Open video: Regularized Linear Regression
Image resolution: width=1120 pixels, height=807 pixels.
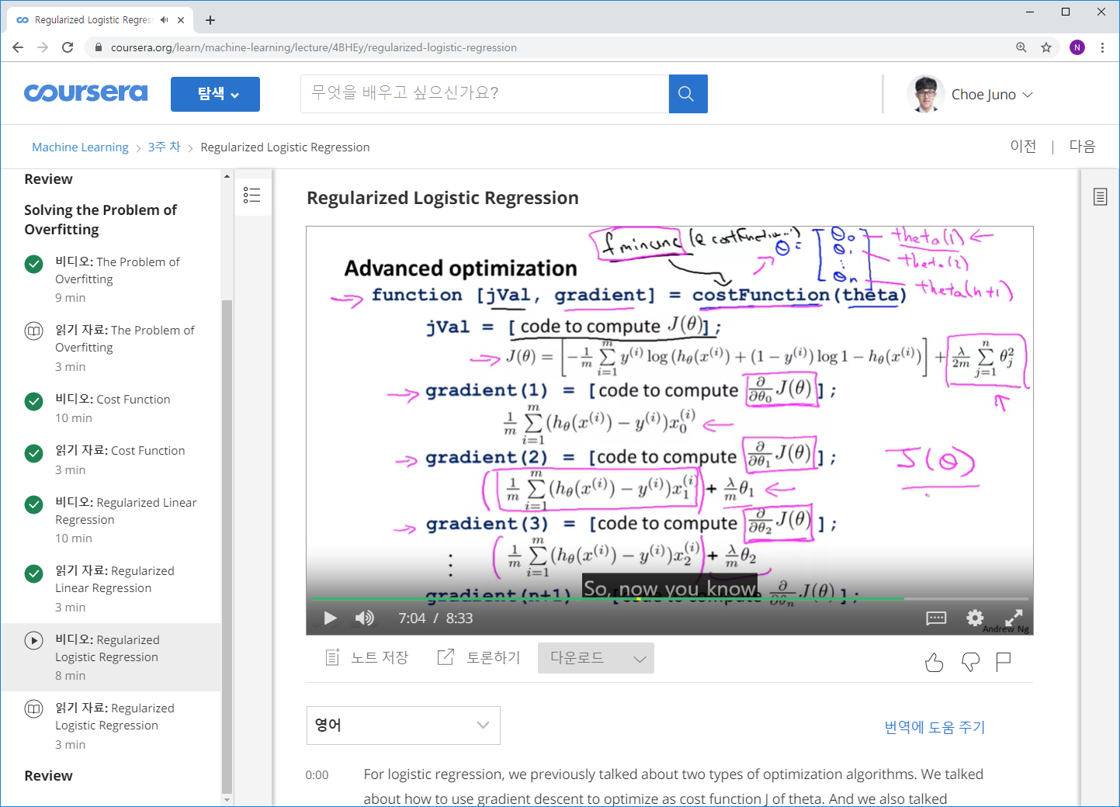[x=111, y=520]
